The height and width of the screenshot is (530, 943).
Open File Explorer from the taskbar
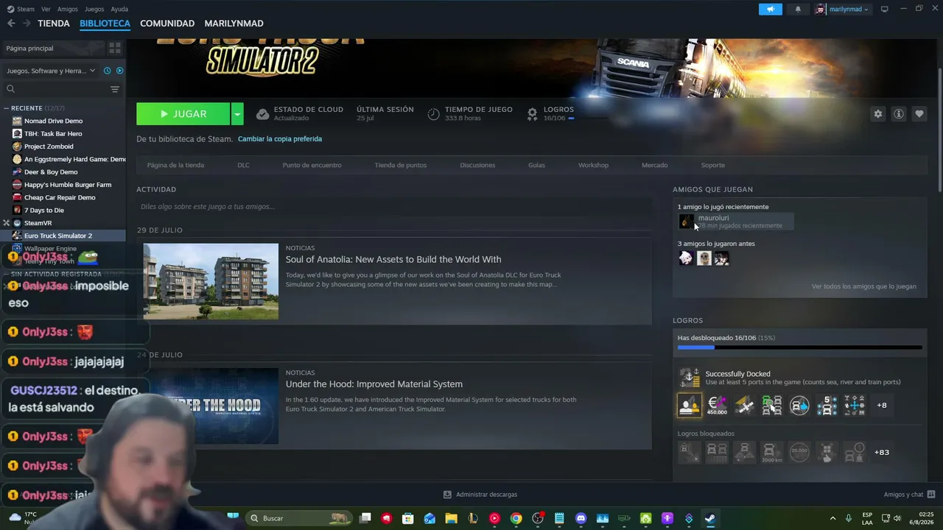tap(451, 518)
